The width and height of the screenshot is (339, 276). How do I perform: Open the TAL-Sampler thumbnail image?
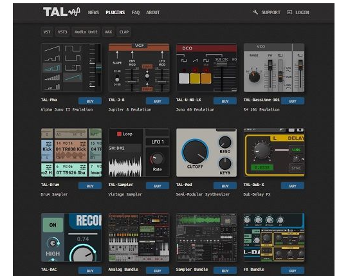[x=139, y=152]
